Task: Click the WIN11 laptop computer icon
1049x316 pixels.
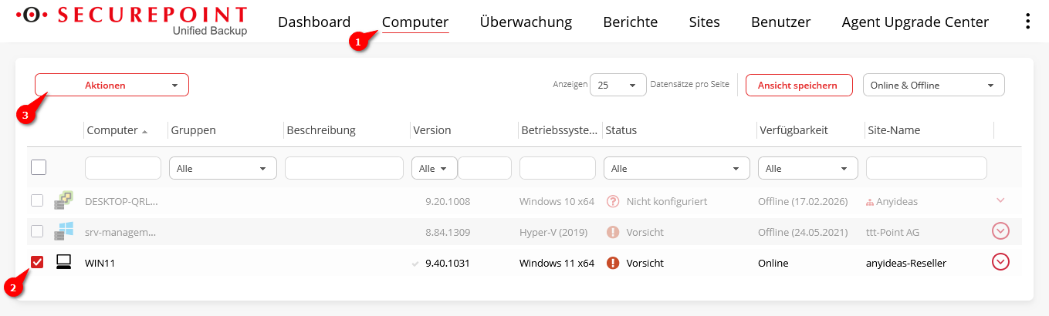Action: tap(63, 263)
